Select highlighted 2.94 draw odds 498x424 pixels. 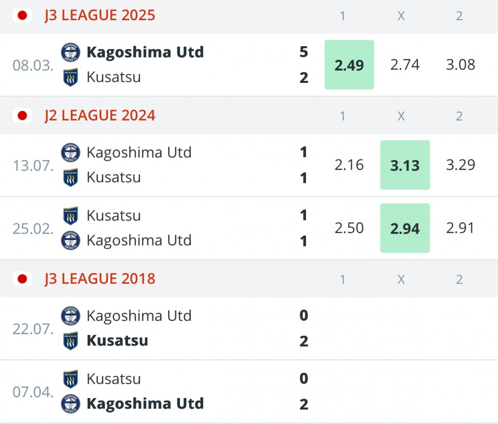click(405, 228)
